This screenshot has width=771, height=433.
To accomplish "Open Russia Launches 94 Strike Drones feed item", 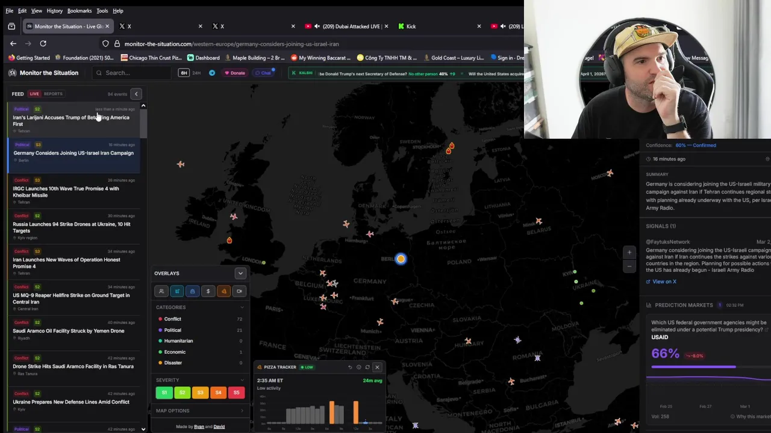I will (74, 227).
